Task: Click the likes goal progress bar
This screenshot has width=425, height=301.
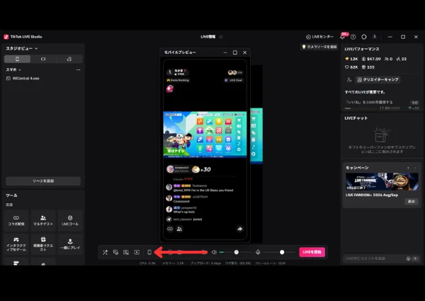Action: point(361,108)
